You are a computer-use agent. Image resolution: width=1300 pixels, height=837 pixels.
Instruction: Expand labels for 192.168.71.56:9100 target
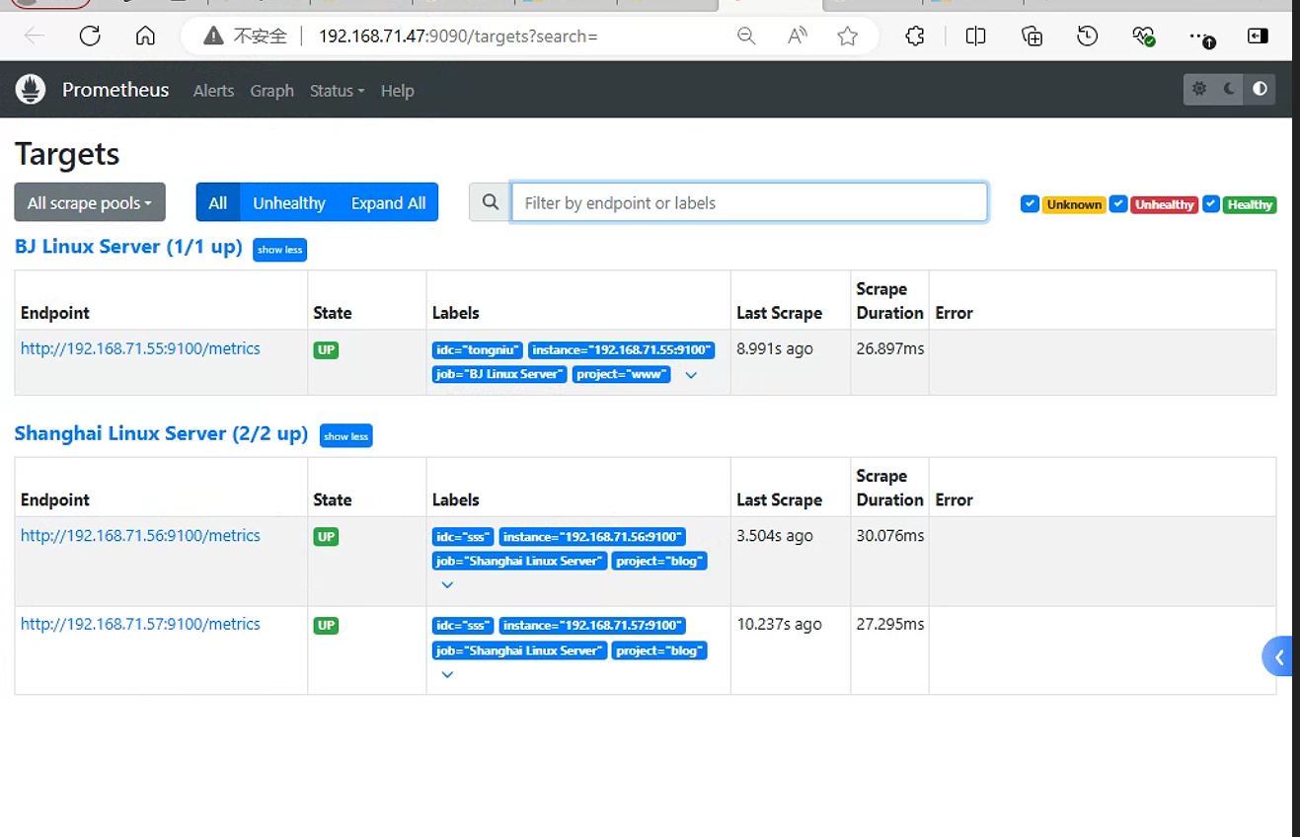click(x=447, y=585)
